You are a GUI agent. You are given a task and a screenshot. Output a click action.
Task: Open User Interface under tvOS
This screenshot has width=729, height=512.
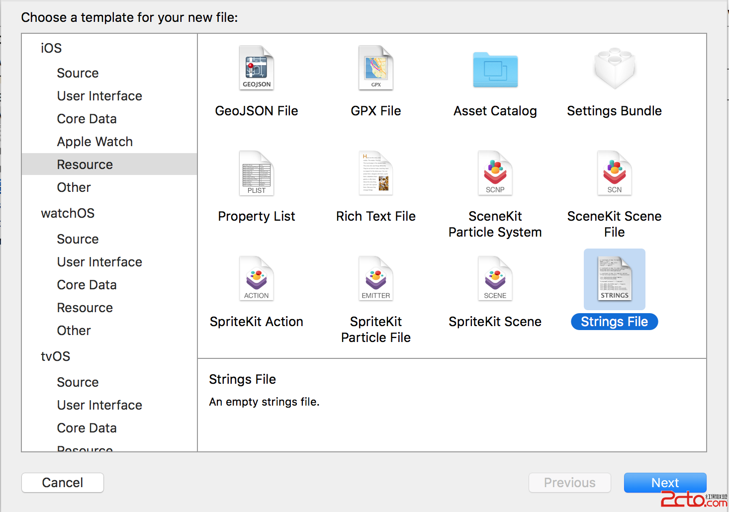[x=99, y=405]
